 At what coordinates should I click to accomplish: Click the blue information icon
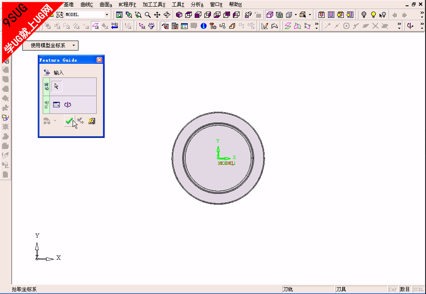(203, 26)
